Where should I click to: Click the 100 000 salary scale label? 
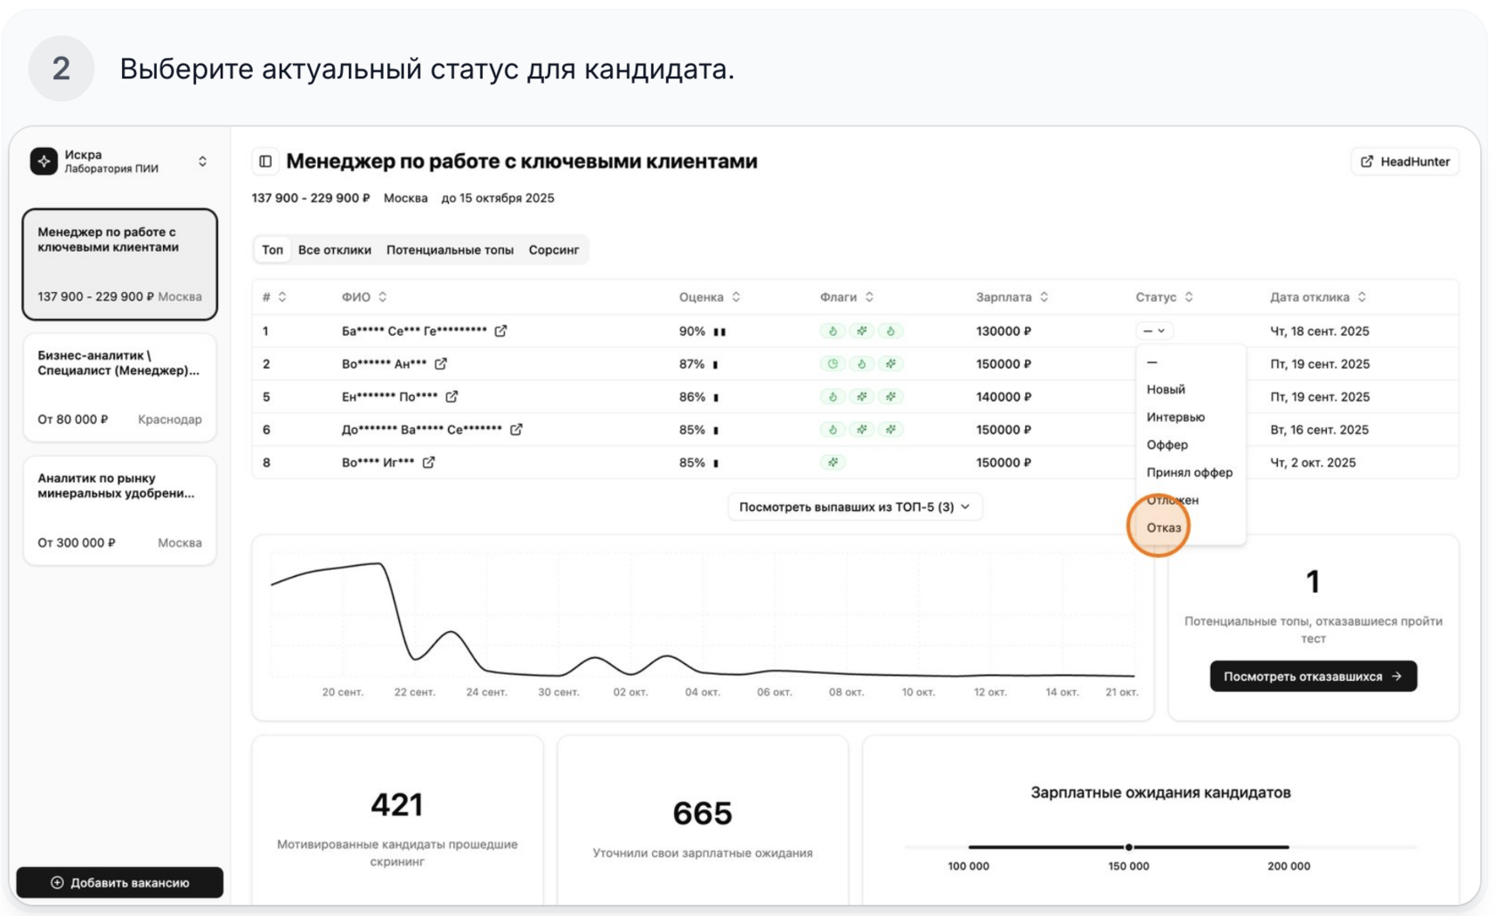click(x=968, y=866)
